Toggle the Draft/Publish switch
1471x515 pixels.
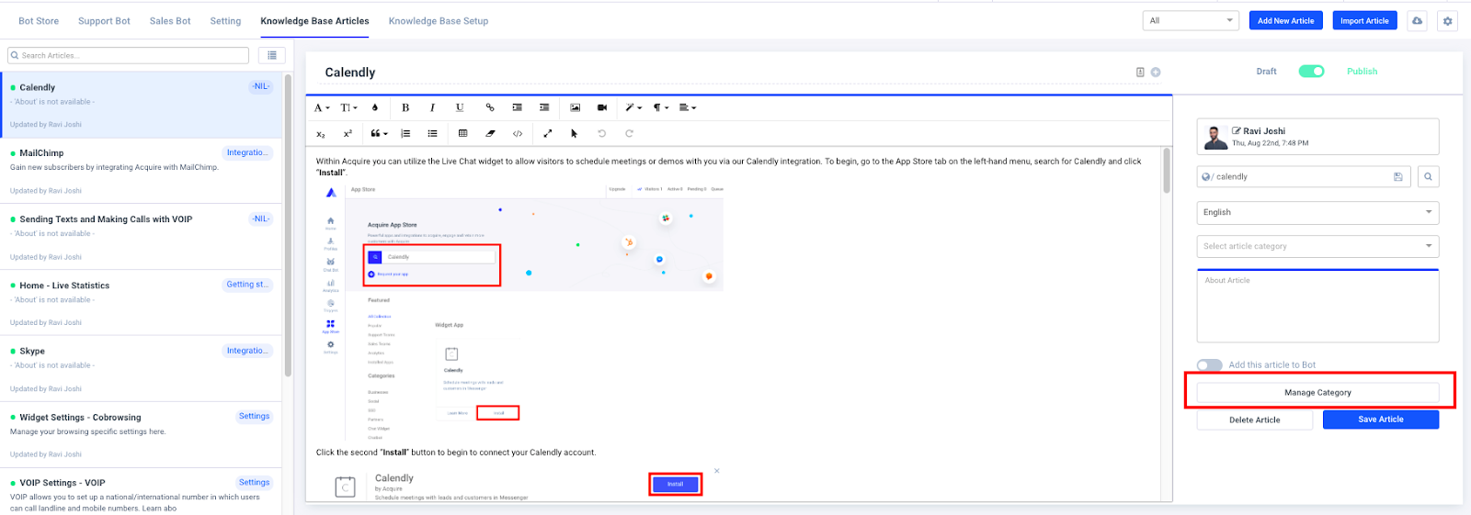(1311, 72)
